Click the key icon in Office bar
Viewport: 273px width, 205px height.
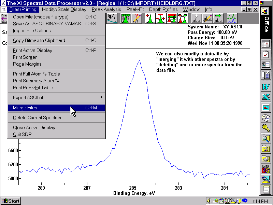265,128
